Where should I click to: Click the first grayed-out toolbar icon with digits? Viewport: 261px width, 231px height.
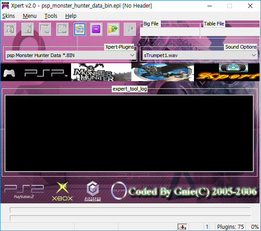pyautogui.click(x=10, y=29)
